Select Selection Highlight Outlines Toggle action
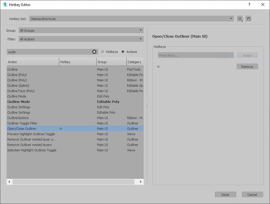Image resolution: width=270 pixels, height=204 pixels. pos(75,150)
